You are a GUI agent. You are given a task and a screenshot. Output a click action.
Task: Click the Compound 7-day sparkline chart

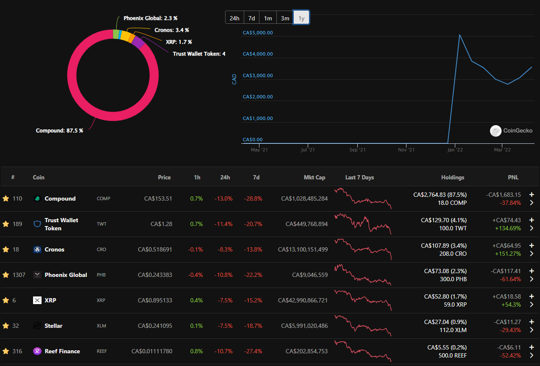coord(363,198)
